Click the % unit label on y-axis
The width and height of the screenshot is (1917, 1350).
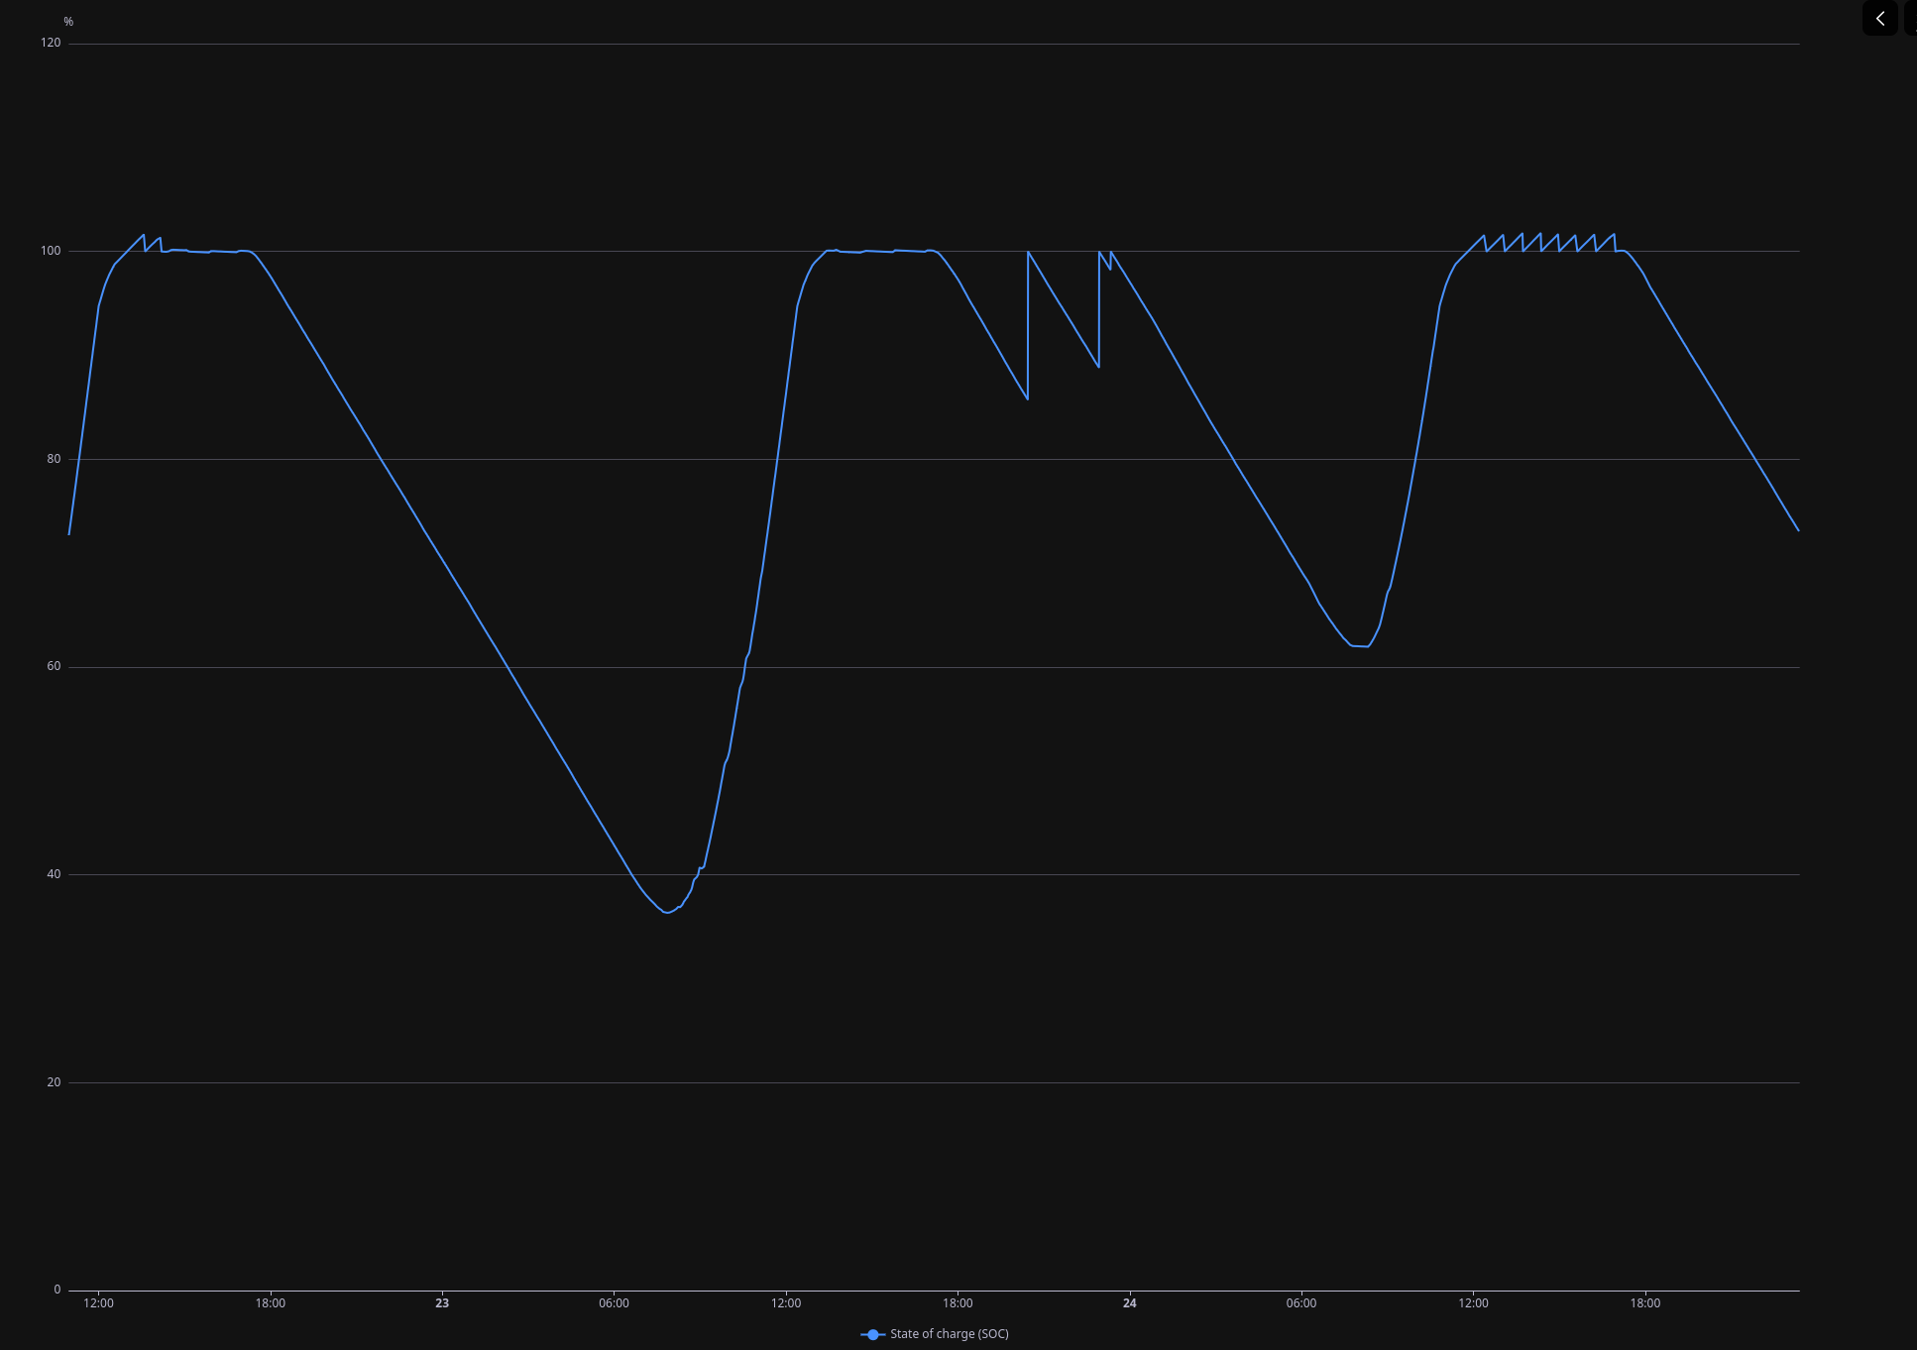click(x=68, y=22)
